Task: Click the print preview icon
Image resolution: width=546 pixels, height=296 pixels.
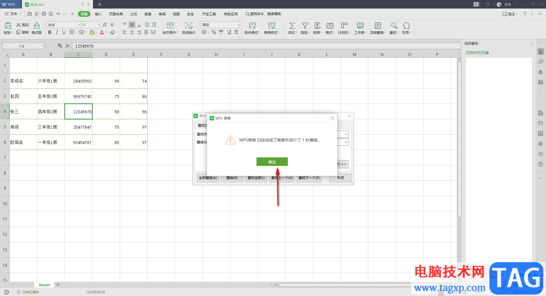Action: coord(51,14)
